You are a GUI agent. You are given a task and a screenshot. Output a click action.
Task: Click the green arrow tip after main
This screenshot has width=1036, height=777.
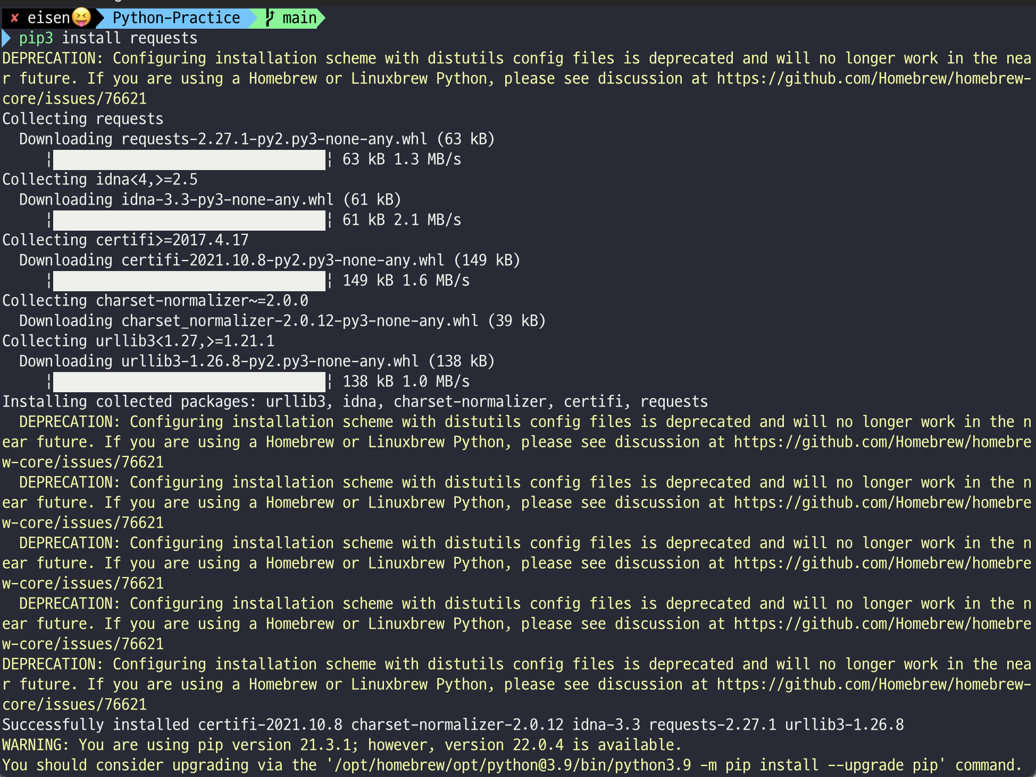[x=321, y=18]
